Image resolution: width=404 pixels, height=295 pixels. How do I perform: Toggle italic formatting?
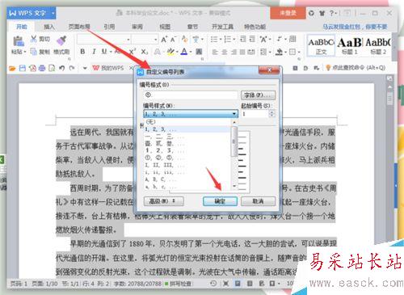pyautogui.click(x=94, y=52)
